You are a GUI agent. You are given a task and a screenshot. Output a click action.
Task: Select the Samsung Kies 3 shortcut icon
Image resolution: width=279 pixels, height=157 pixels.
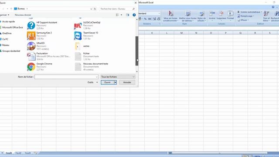31,36
